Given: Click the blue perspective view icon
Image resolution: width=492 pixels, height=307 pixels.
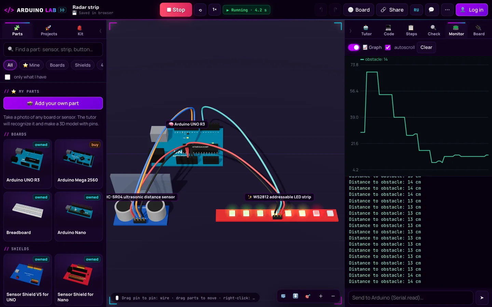Looking at the screenshot, I should pyautogui.click(x=283, y=296).
